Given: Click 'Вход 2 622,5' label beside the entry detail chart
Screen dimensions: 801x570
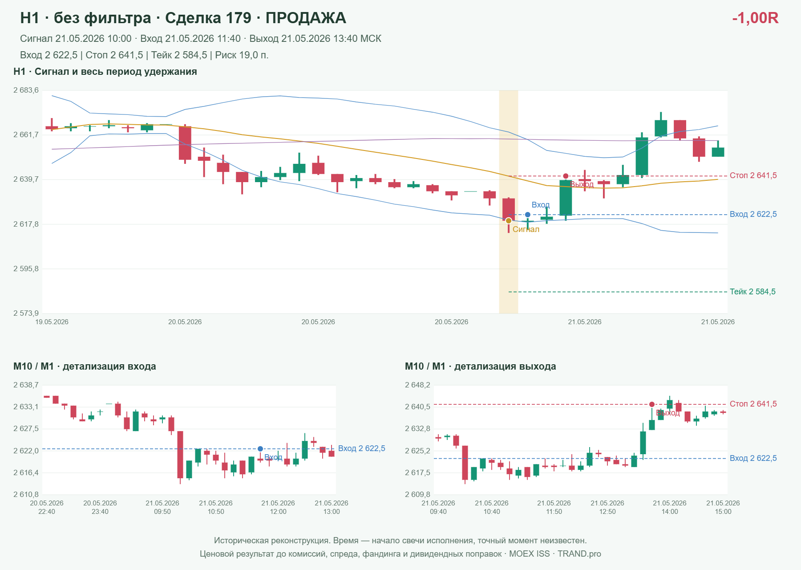Looking at the screenshot, I should click(x=361, y=448).
